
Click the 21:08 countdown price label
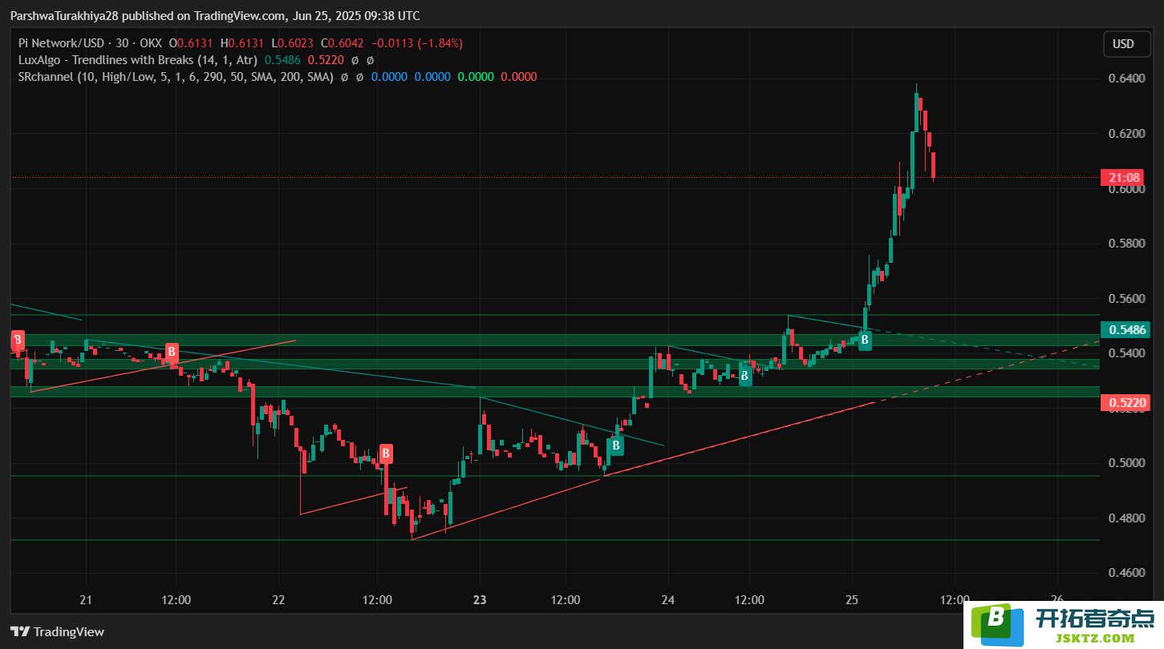(1126, 177)
